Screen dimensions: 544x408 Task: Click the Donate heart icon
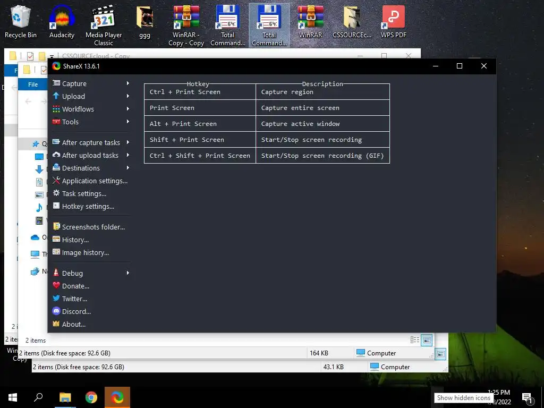pos(56,285)
